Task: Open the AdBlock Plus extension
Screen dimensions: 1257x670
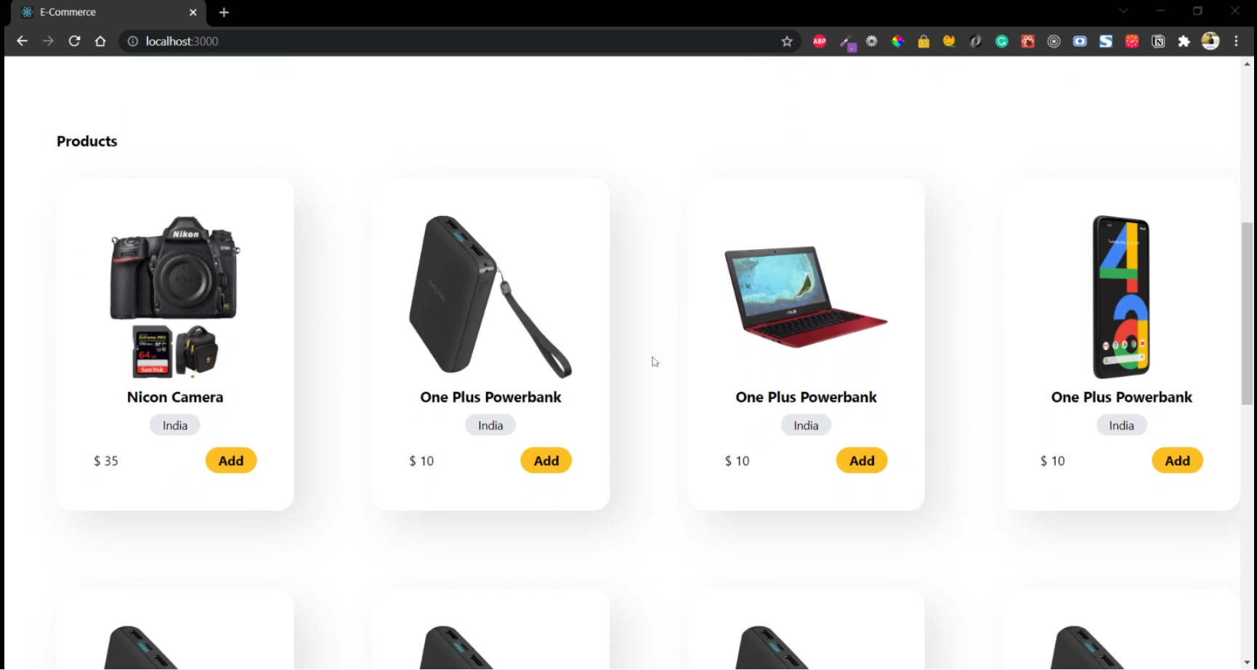Action: click(820, 41)
